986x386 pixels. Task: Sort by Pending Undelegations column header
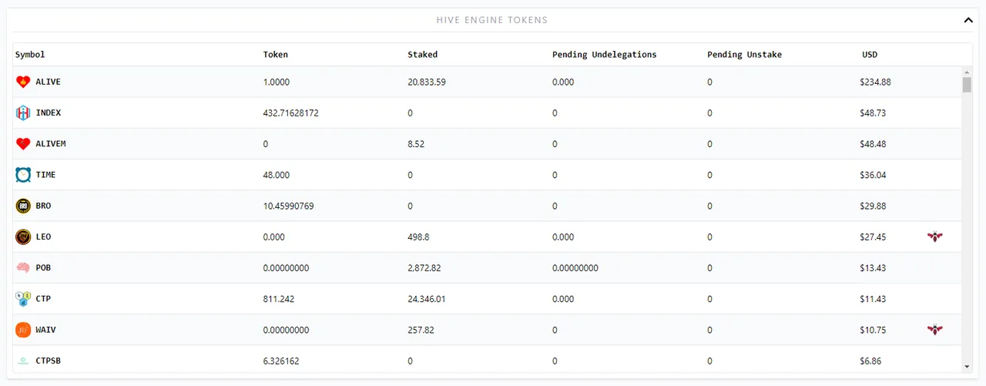[x=605, y=55]
